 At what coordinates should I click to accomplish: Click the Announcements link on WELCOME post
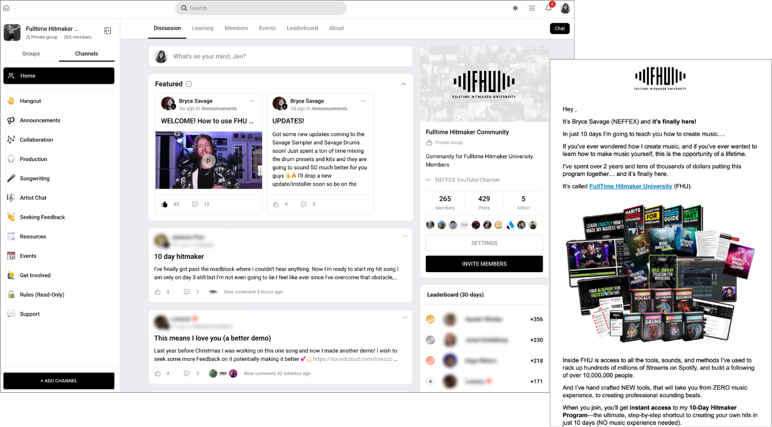coord(219,109)
